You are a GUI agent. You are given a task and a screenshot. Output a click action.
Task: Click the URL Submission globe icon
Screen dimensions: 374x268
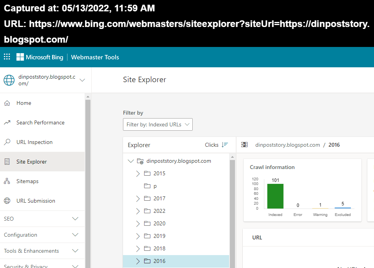(x=7, y=201)
